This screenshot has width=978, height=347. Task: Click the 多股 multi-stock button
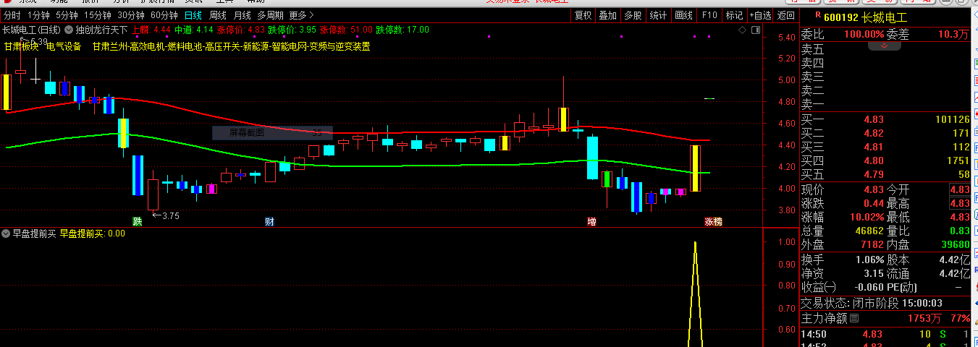[x=633, y=14]
